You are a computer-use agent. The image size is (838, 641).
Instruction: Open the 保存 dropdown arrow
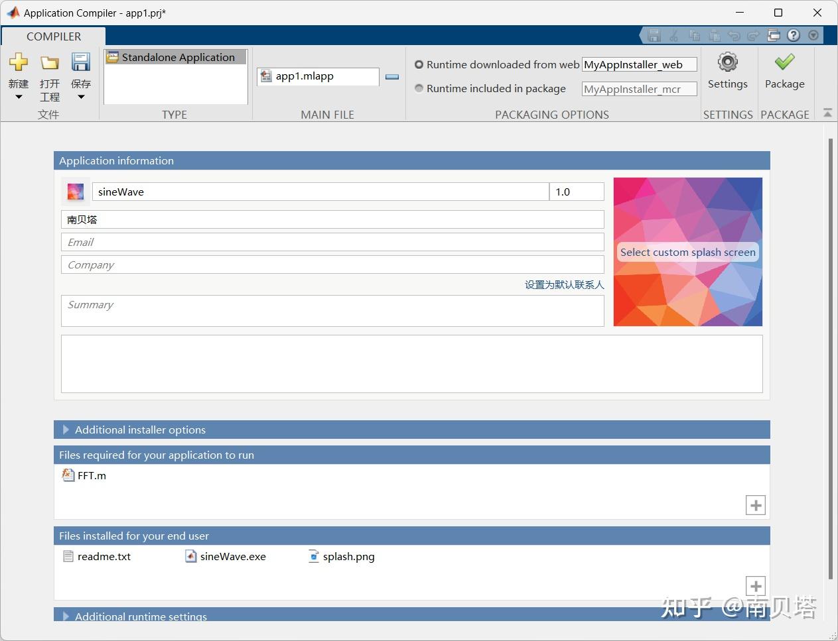80,97
